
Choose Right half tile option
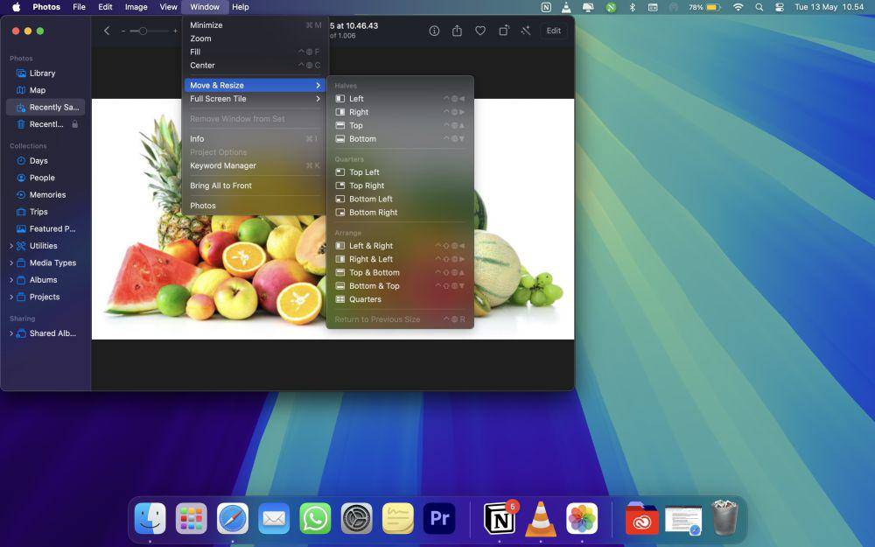click(x=400, y=112)
